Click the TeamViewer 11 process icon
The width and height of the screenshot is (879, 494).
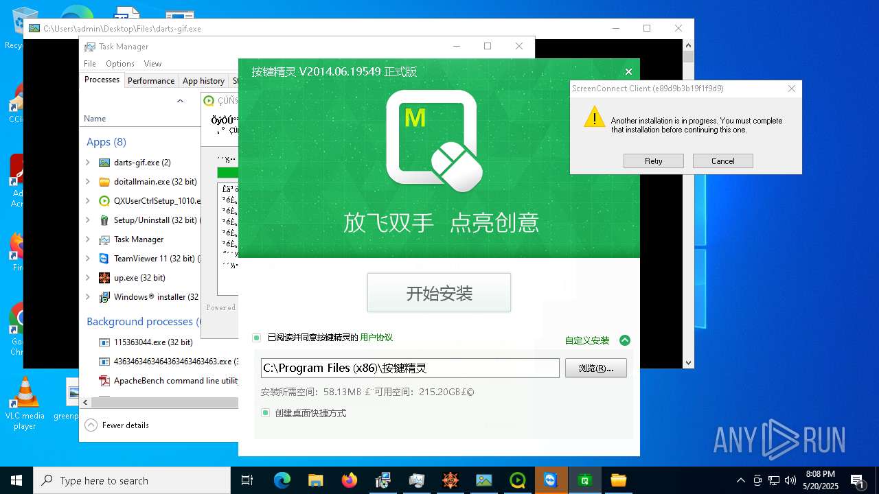coord(104,259)
